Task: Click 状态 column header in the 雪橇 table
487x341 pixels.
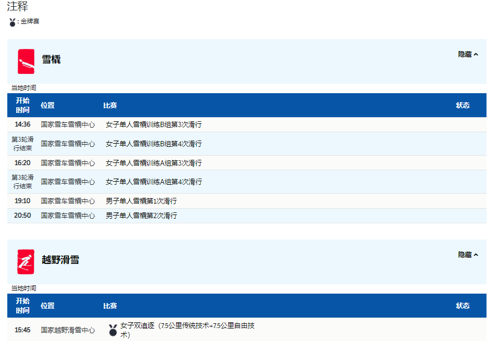Action: point(463,105)
